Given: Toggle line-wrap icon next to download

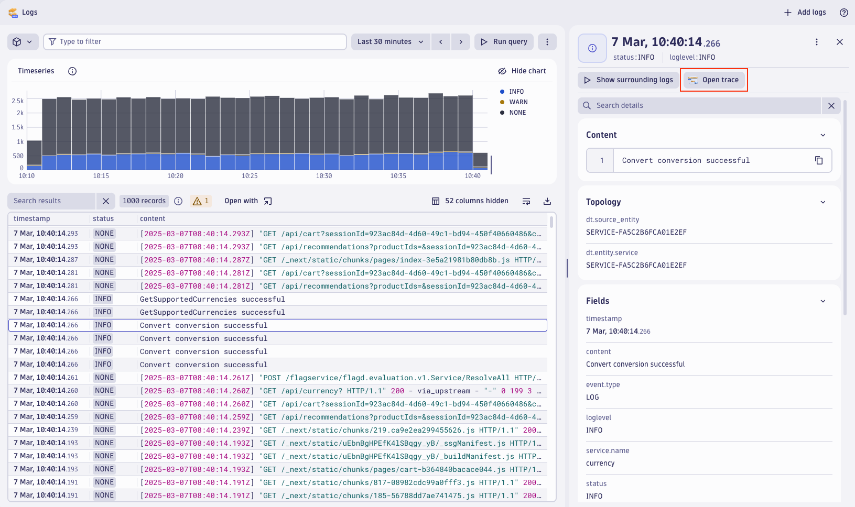Looking at the screenshot, I should [526, 201].
